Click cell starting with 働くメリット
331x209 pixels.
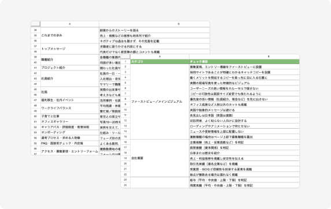click(x=244, y=77)
